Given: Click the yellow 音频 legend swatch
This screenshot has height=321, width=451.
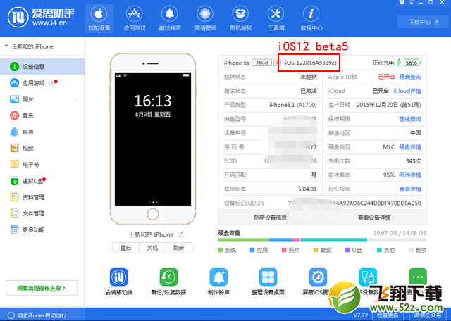Looking at the screenshot, I should click(x=316, y=250).
